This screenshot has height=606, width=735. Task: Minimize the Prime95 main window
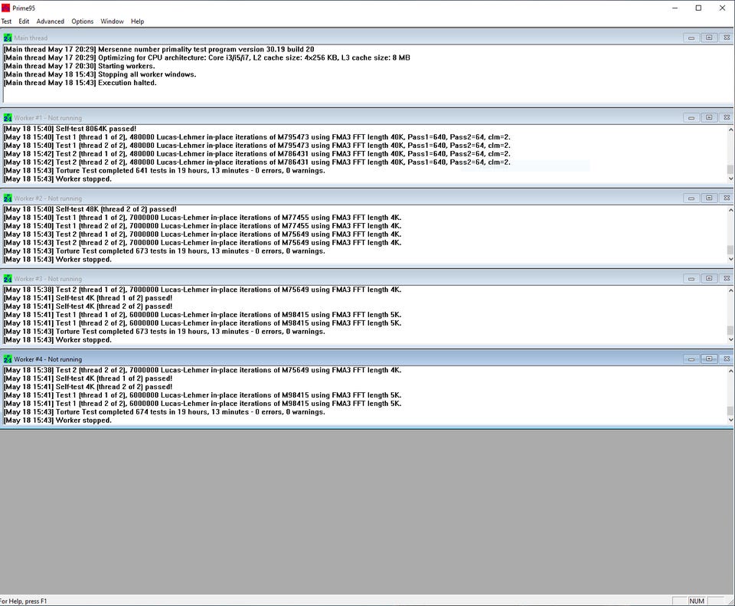click(675, 8)
